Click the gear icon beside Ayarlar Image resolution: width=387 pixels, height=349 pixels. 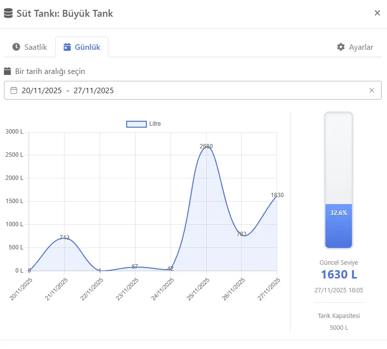click(341, 47)
